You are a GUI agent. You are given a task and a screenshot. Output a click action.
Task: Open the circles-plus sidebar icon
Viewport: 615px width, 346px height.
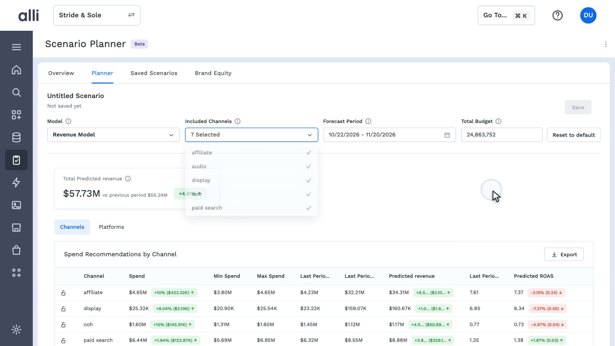16,273
